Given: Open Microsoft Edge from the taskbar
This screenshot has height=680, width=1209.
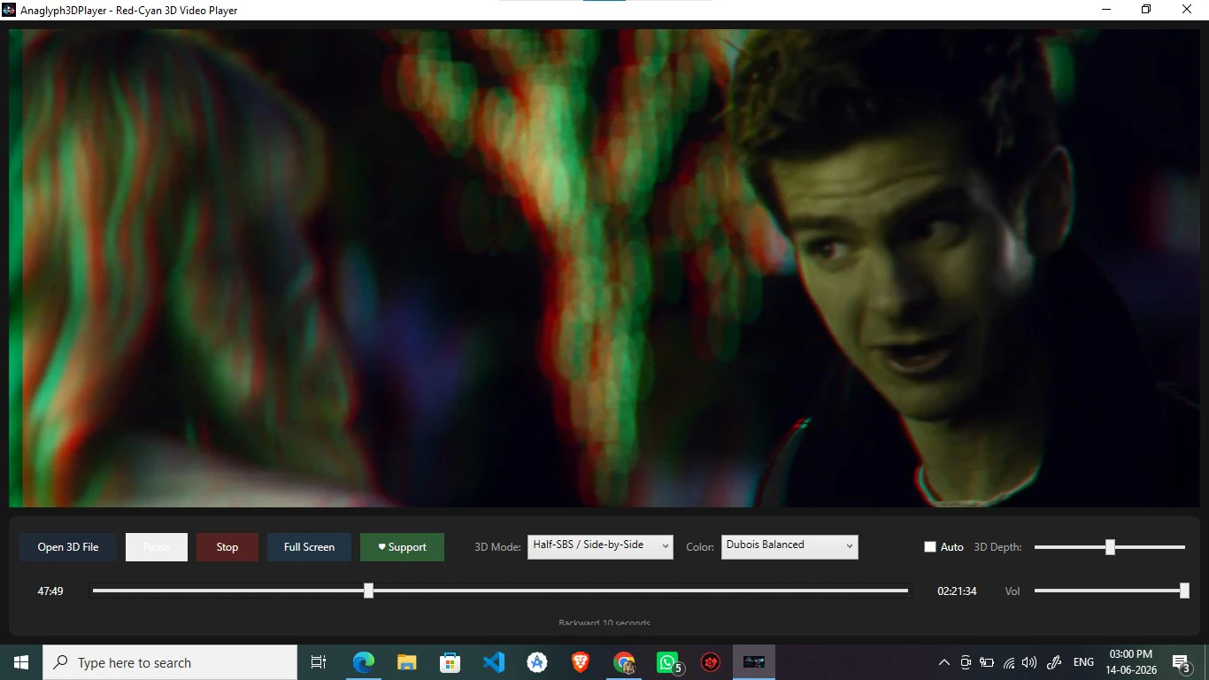Looking at the screenshot, I should pos(364,662).
